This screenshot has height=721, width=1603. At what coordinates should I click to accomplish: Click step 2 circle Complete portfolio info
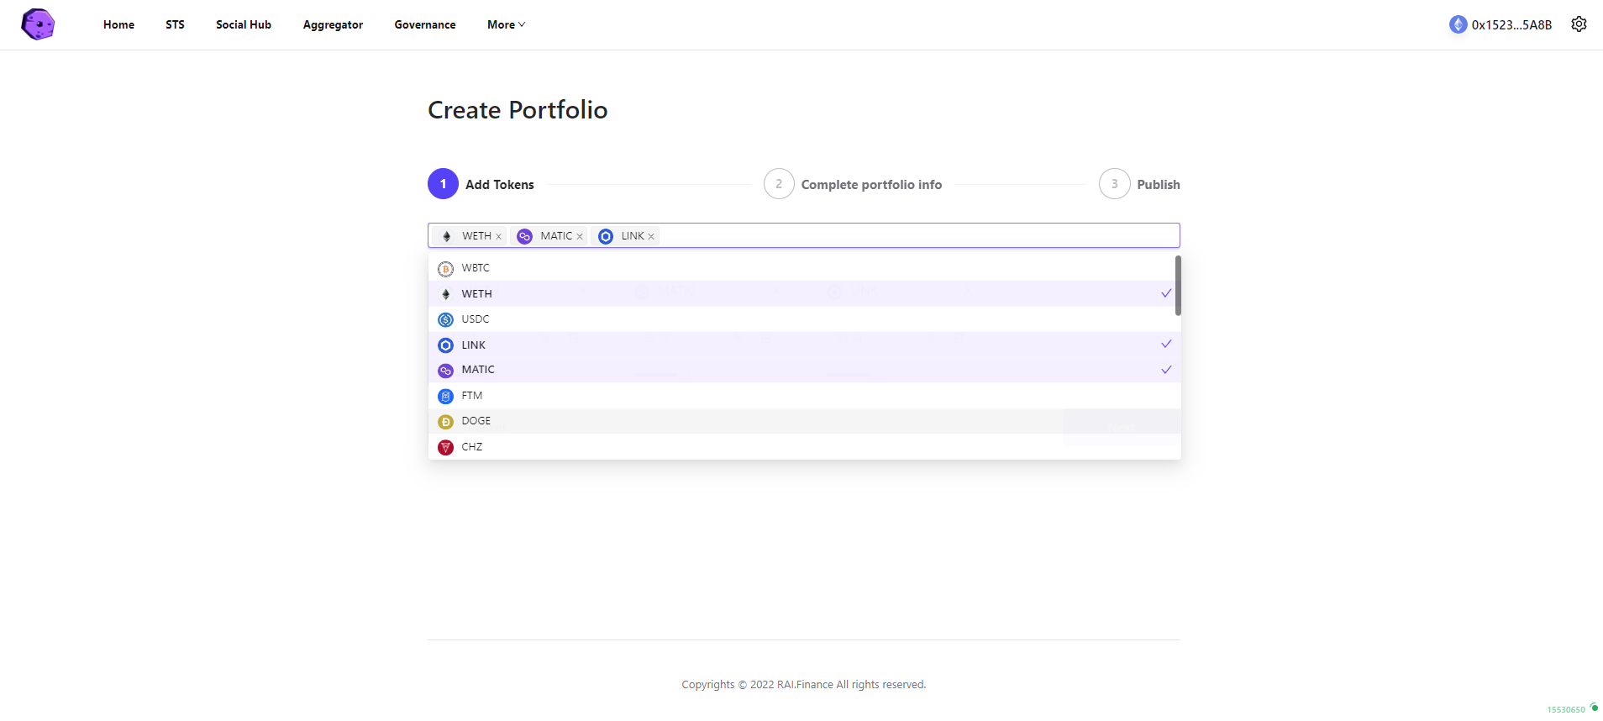point(779,184)
